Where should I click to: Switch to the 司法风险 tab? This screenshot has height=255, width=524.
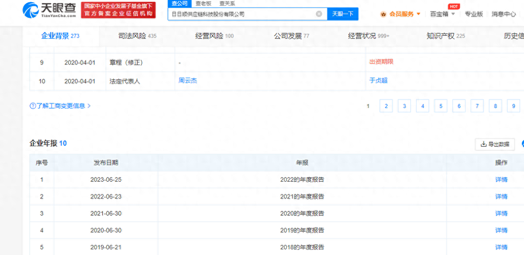pos(137,36)
